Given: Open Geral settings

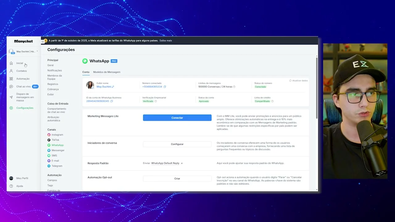Looking at the screenshot, I should click(50, 65).
